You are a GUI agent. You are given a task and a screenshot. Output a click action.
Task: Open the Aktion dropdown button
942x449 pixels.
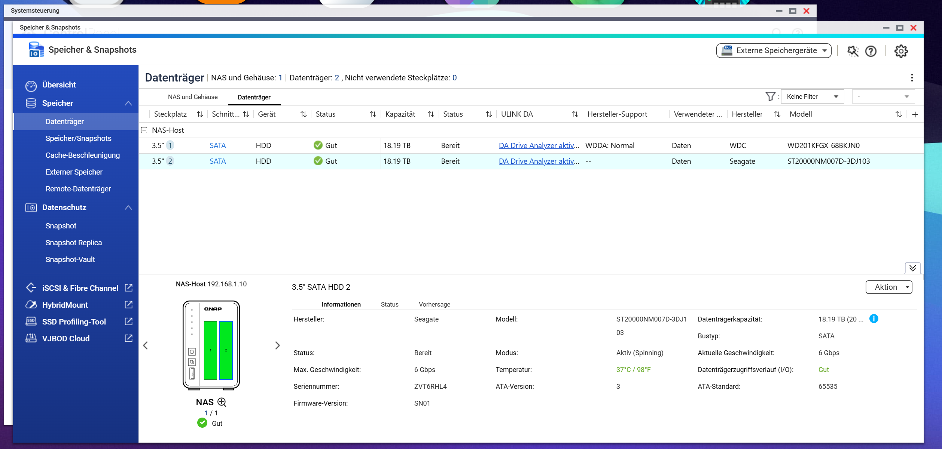889,287
